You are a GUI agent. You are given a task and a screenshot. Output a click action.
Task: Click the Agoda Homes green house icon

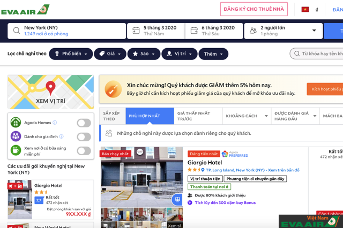(16, 123)
